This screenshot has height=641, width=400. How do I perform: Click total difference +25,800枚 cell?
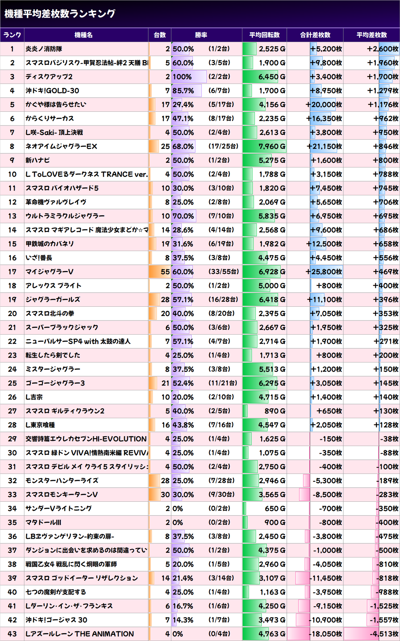click(315, 272)
